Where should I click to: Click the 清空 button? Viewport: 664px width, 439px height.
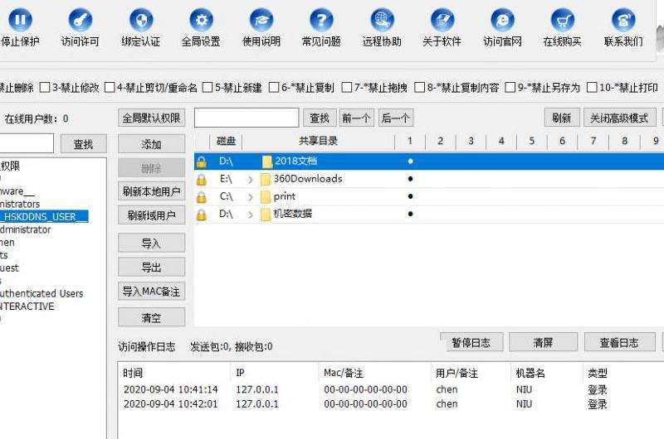pyautogui.click(x=152, y=317)
